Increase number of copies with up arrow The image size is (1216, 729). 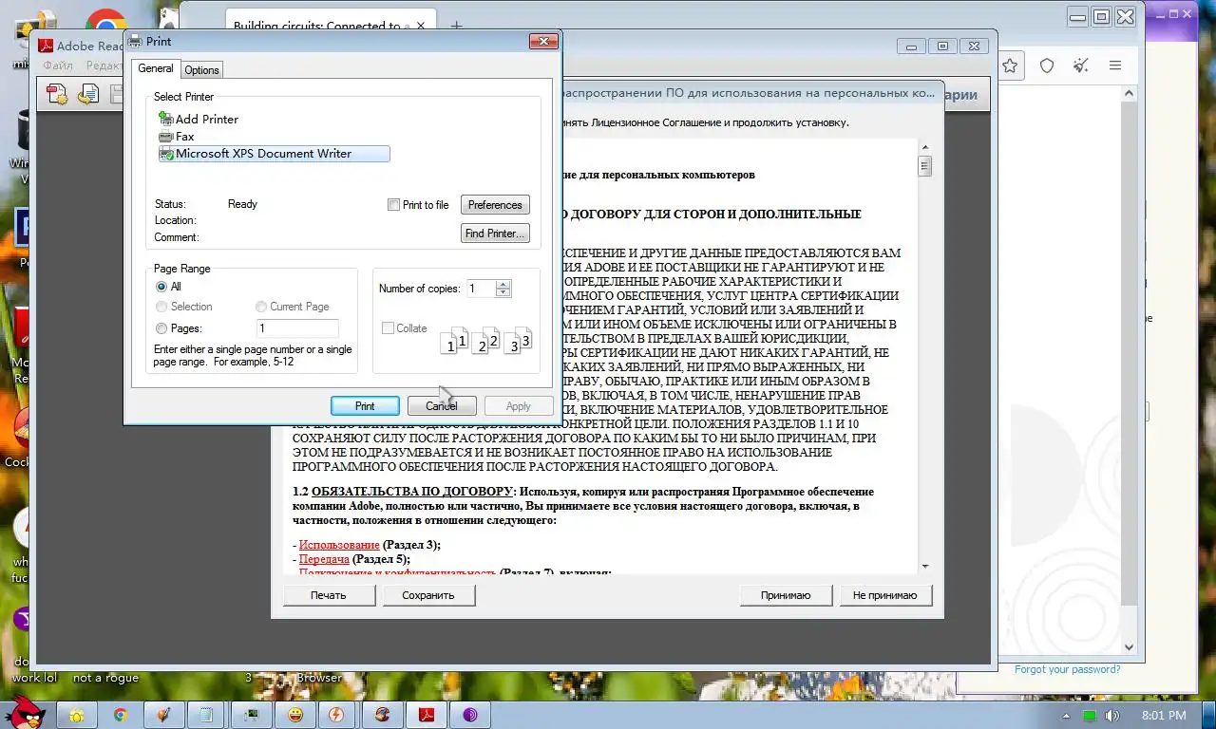tap(503, 284)
